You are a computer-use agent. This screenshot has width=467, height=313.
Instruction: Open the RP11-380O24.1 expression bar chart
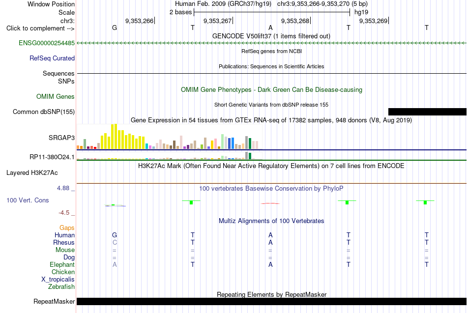169,156
